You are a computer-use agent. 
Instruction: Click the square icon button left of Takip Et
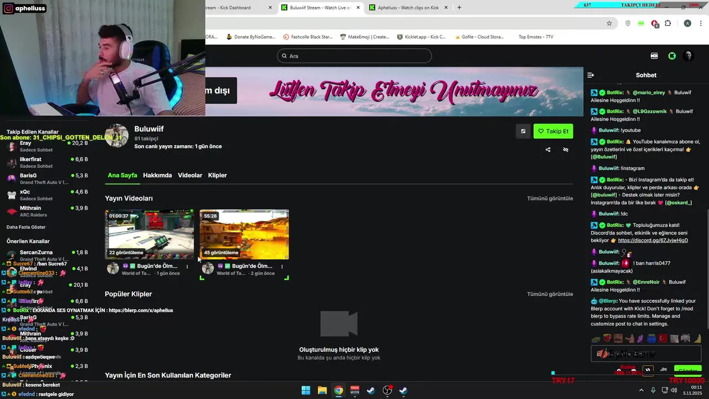(x=523, y=131)
